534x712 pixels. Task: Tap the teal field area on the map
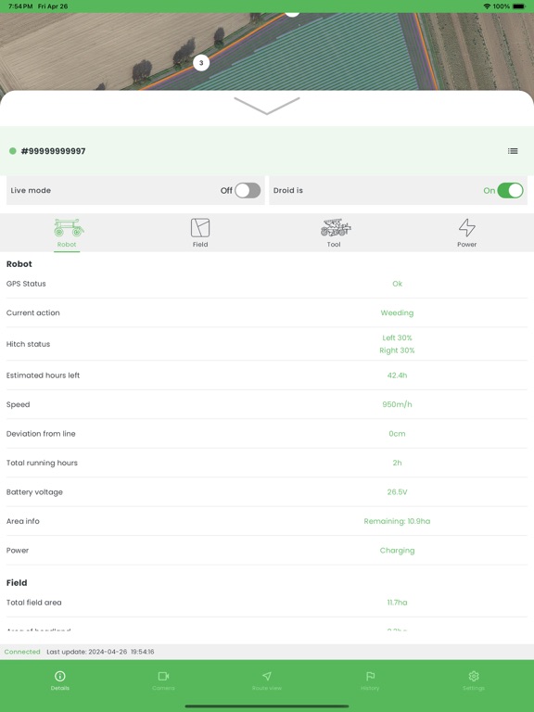point(327,59)
